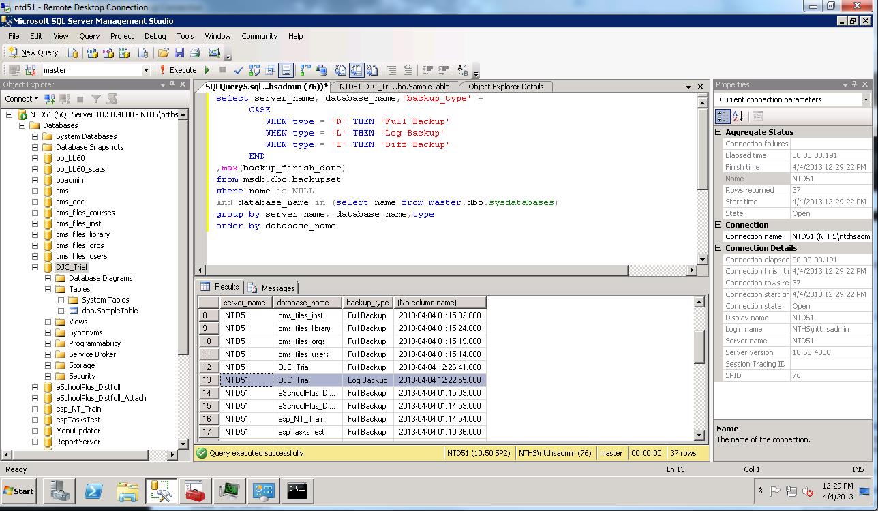Collapse the DJC_Trial database node
The height and width of the screenshot is (511, 878).
click(x=35, y=267)
